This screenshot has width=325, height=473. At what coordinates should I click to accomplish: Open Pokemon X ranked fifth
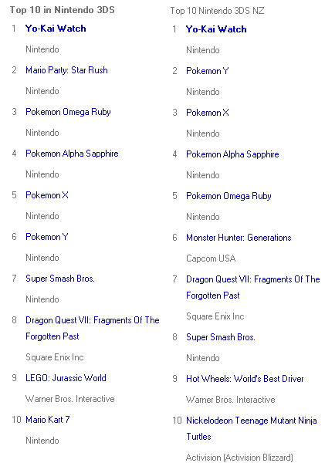(47, 195)
